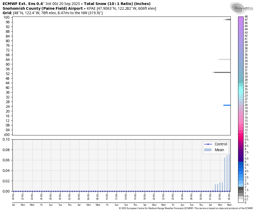Click the '100' label on member y-axis
Image resolution: width=258 pixels, height=212 pixels.
7,17
